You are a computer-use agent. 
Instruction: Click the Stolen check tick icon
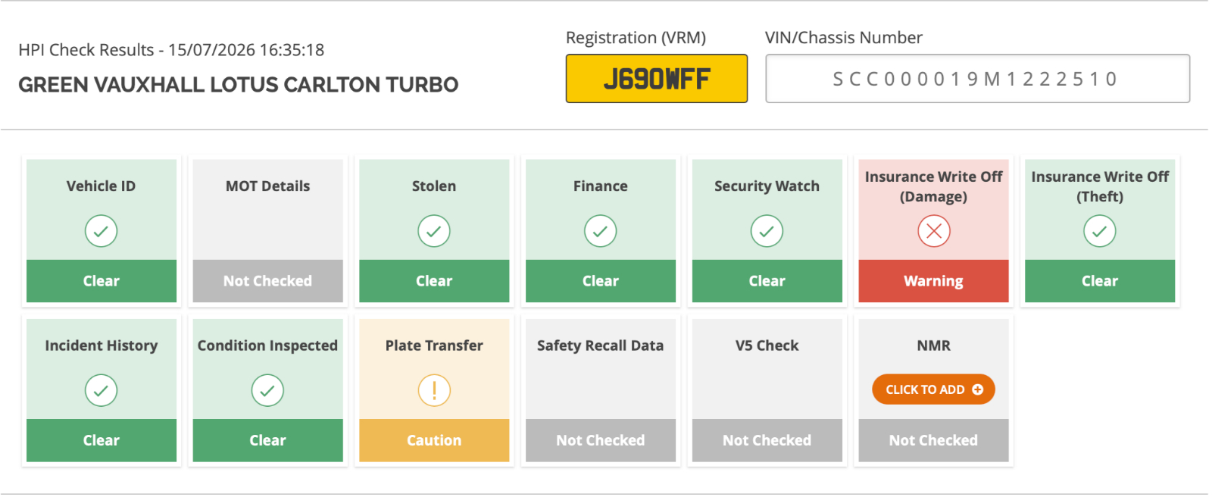click(x=434, y=231)
